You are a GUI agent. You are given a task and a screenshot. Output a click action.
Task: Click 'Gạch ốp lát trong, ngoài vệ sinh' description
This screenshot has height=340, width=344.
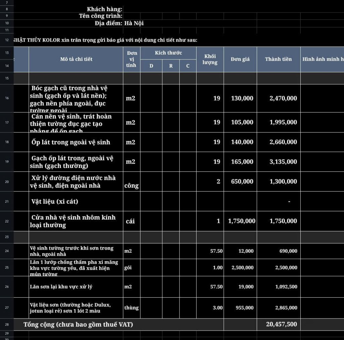76,162
